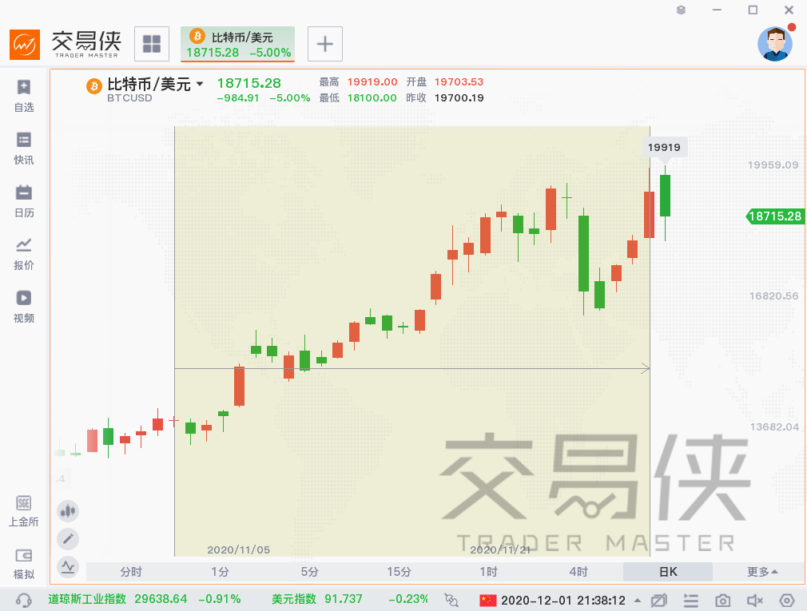The width and height of the screenshot is (807, 611).
Task: Click the 最高 19919.00 value
Action: tap(372, 81)
